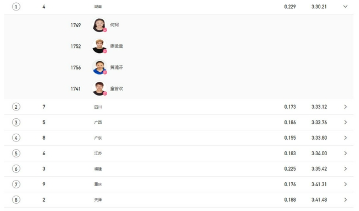Open athlete 1752 廖孟雪 profile photo

99,46
